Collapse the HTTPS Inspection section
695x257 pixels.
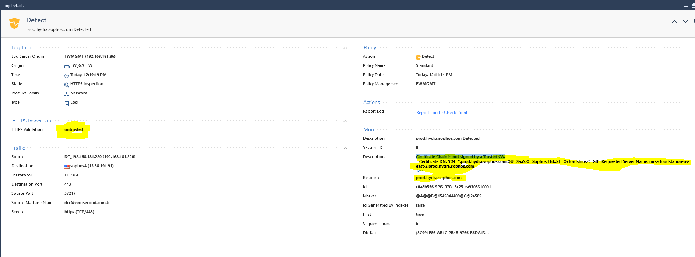tap(345, 121)
